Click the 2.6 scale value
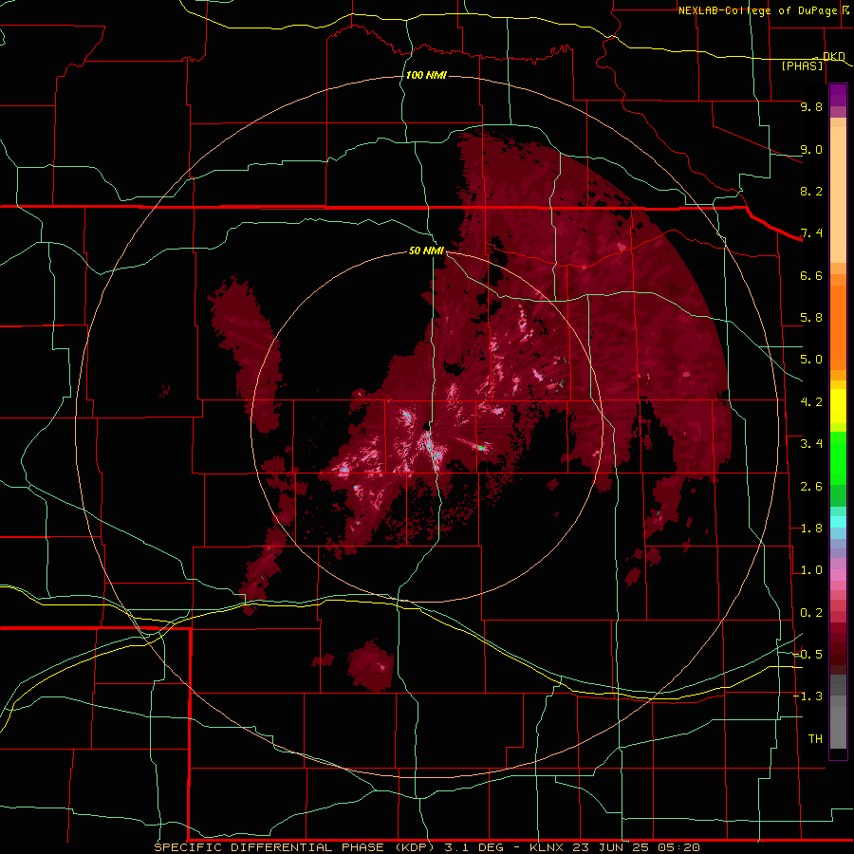The image size is (854, 854). [811, 487]
